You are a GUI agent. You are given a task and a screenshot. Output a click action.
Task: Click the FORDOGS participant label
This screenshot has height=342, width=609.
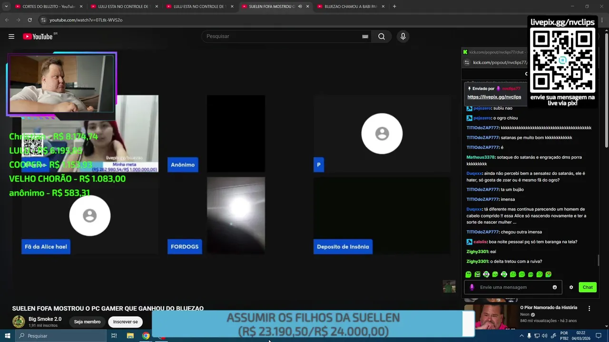pyautogui.click(x=185, y=247)
